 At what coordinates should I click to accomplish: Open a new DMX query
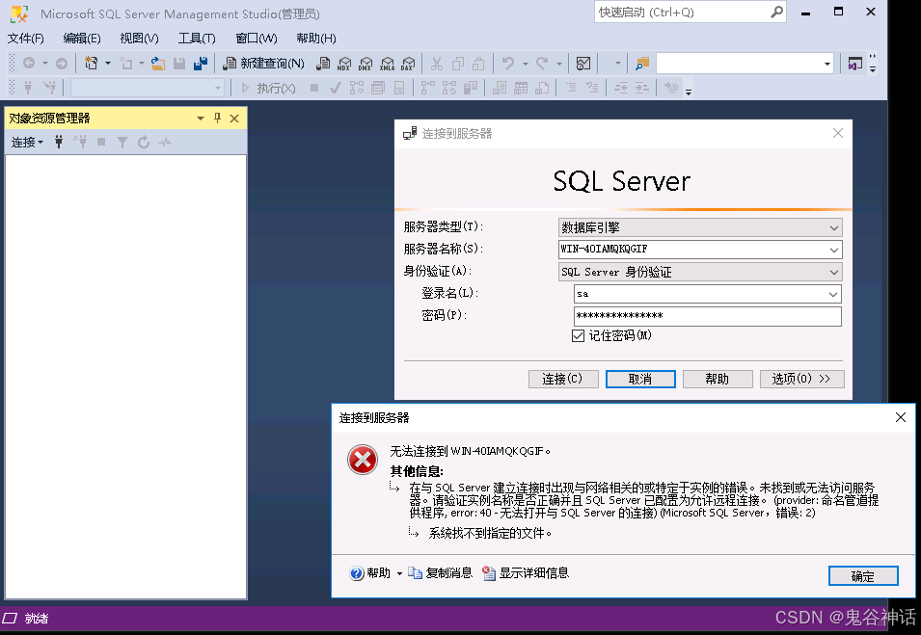tap(366, 64)
